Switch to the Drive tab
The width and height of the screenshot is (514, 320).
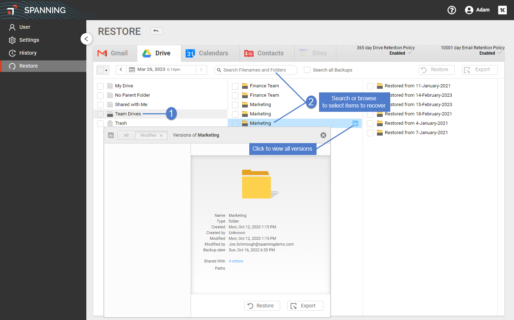click(x=159, y=53)
